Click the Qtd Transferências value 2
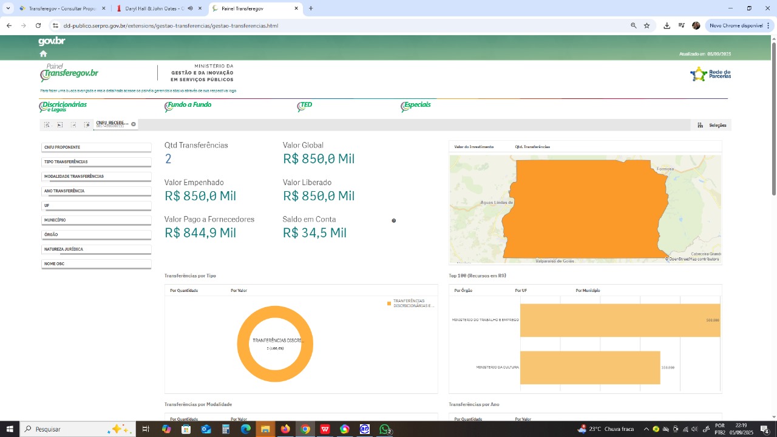777x437 pixels. [168, 159]
